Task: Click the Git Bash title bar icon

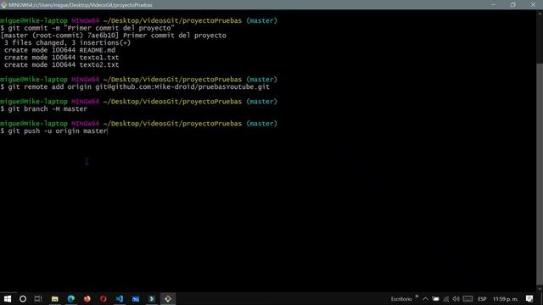Action: click(4, 5)
